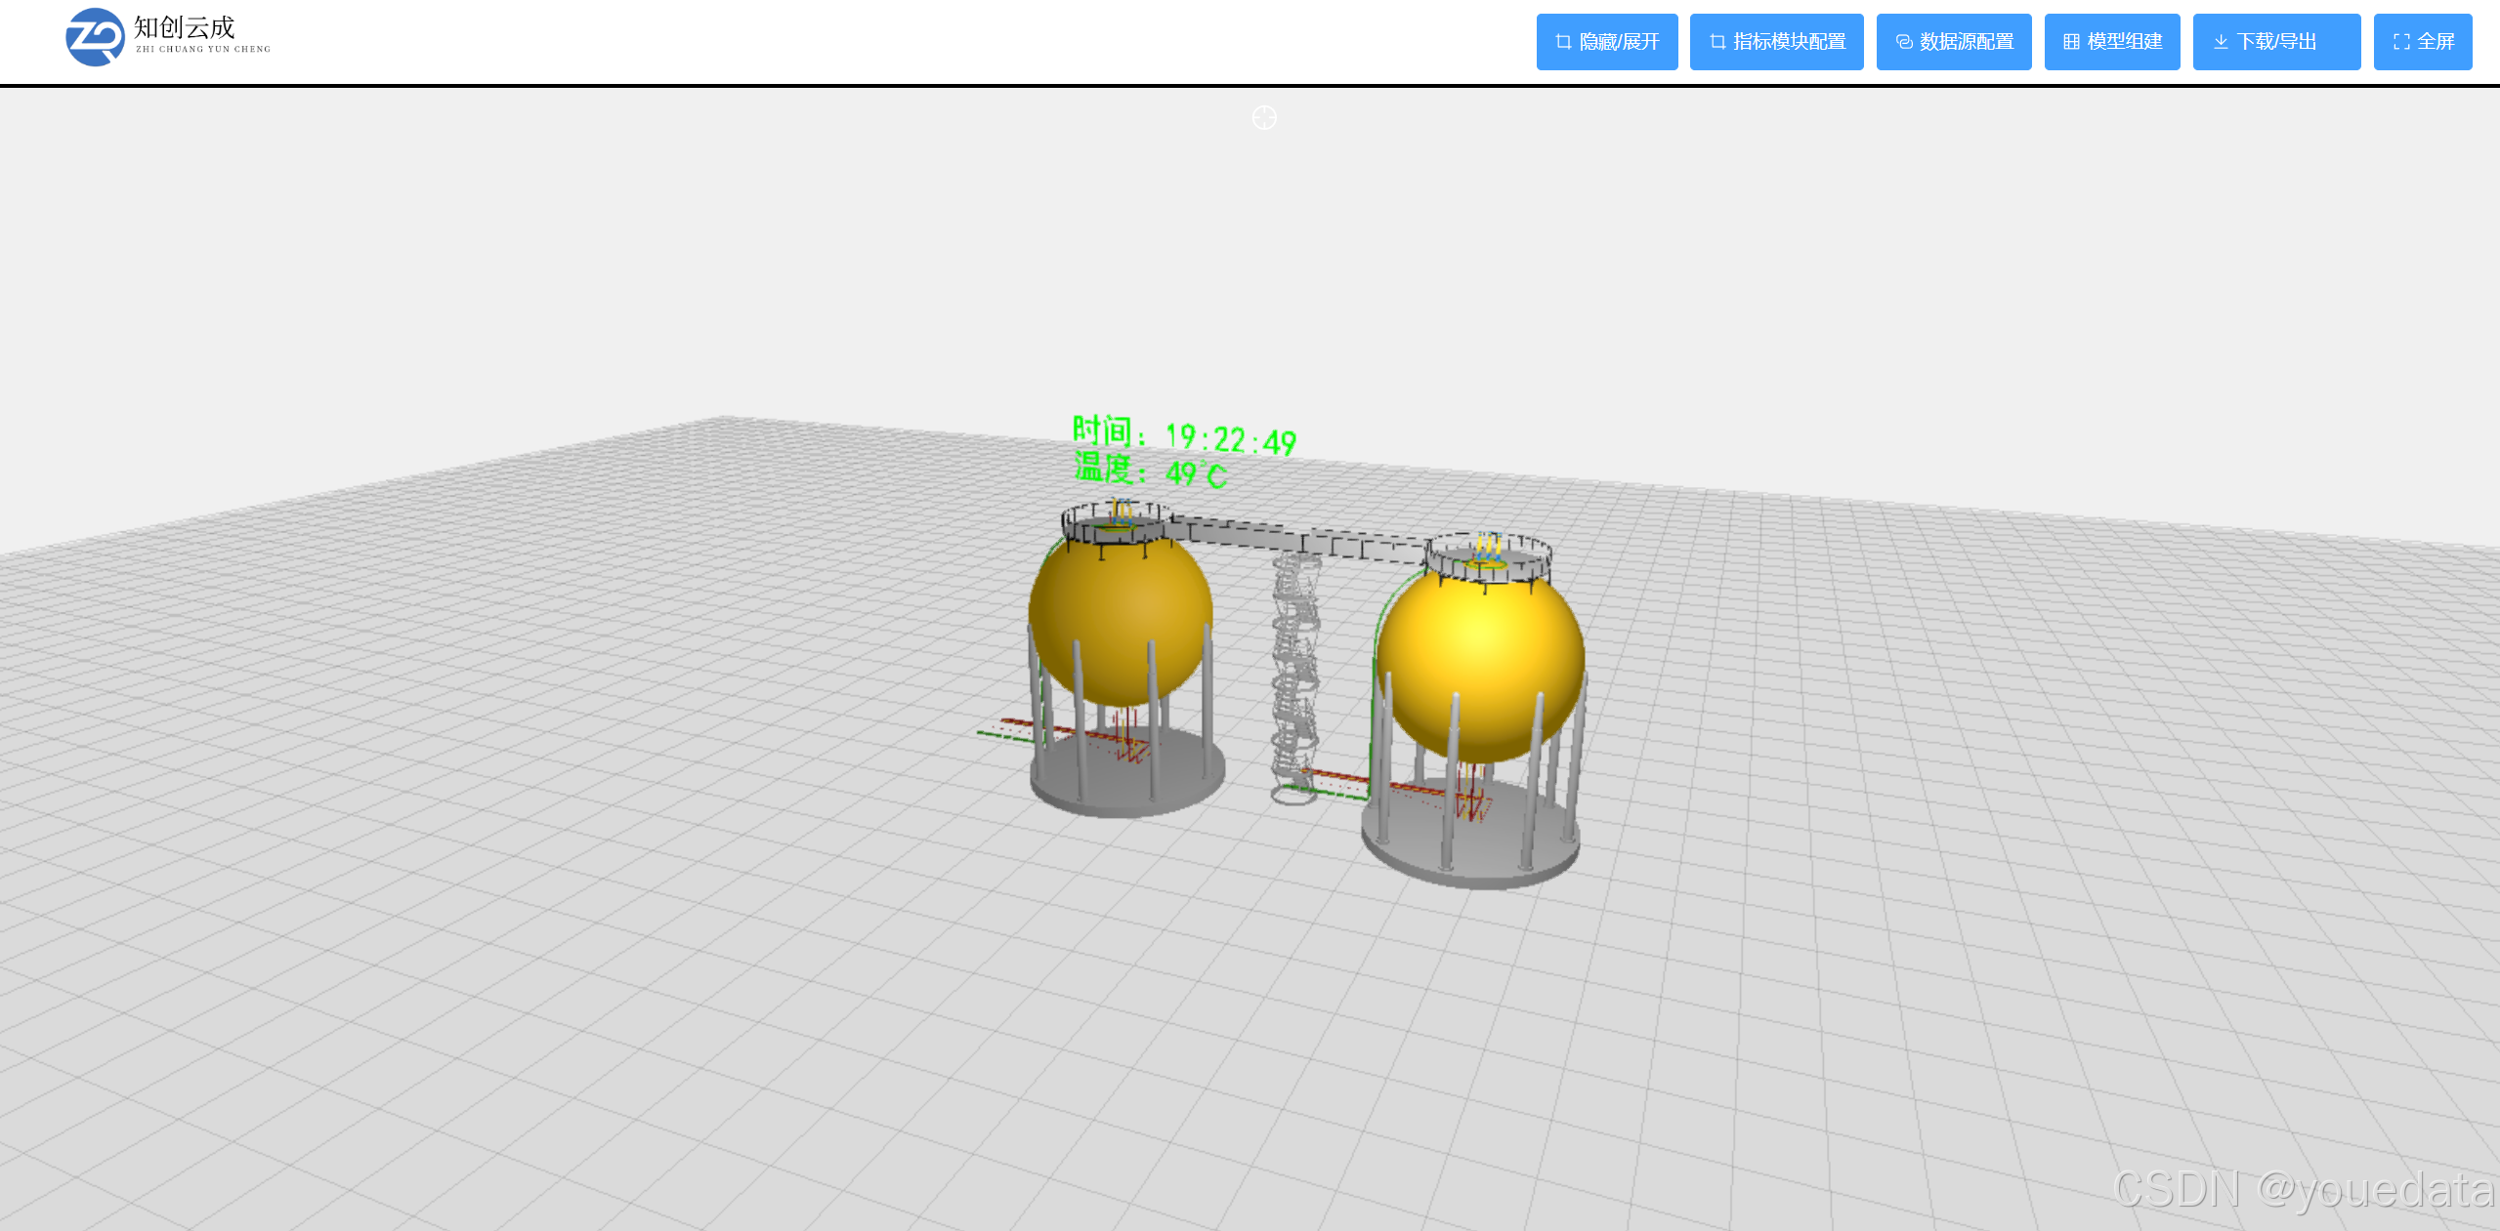
Task: Open the 模型组建 model building menu
Action: click(x=2125, y=42)
